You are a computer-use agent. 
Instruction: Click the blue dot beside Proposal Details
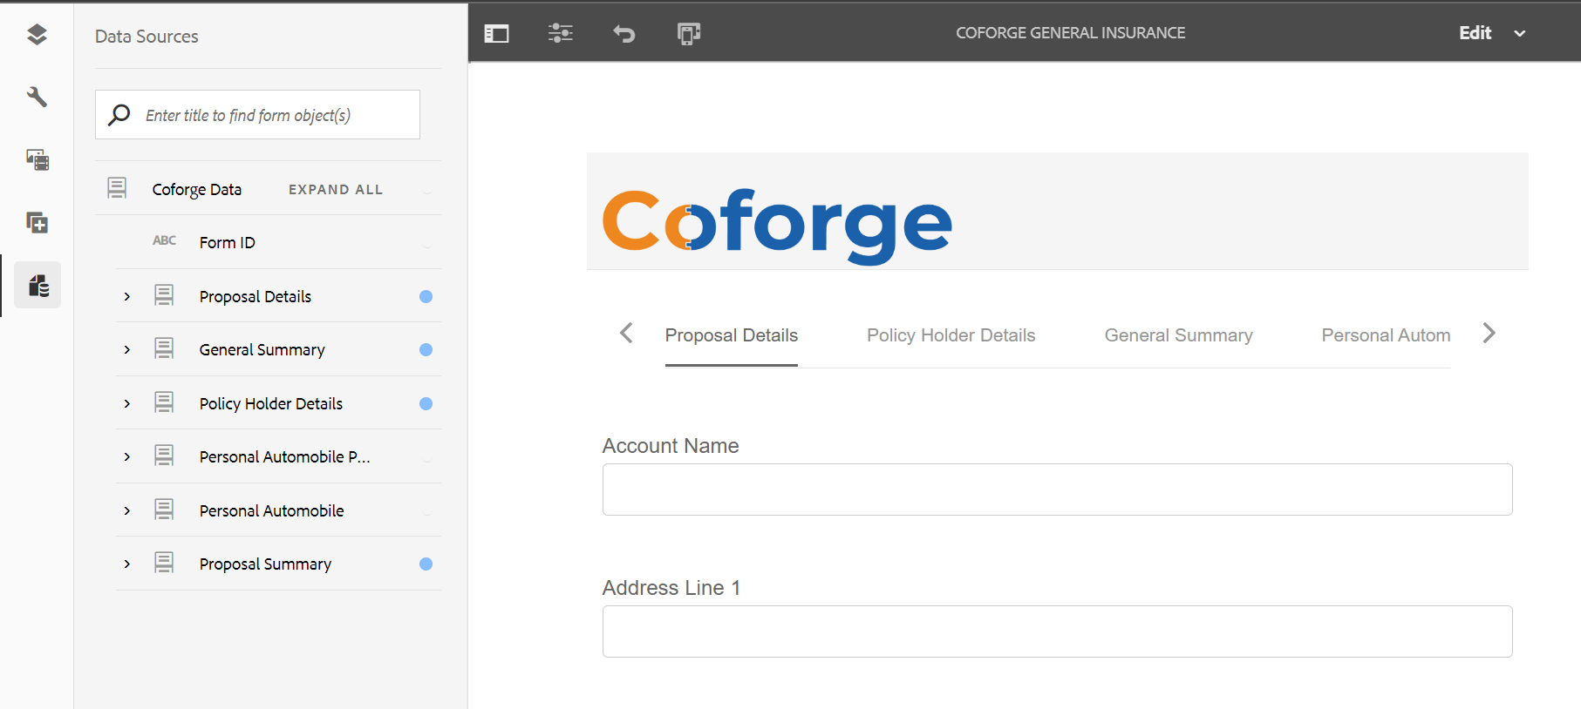click(426, 296)
